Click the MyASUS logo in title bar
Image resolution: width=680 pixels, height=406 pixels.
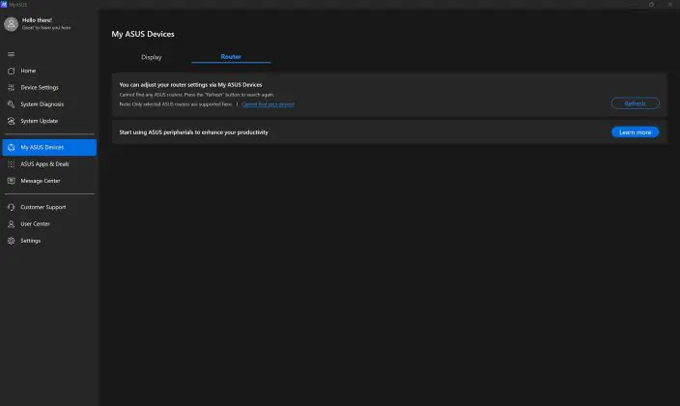(4, 4)
